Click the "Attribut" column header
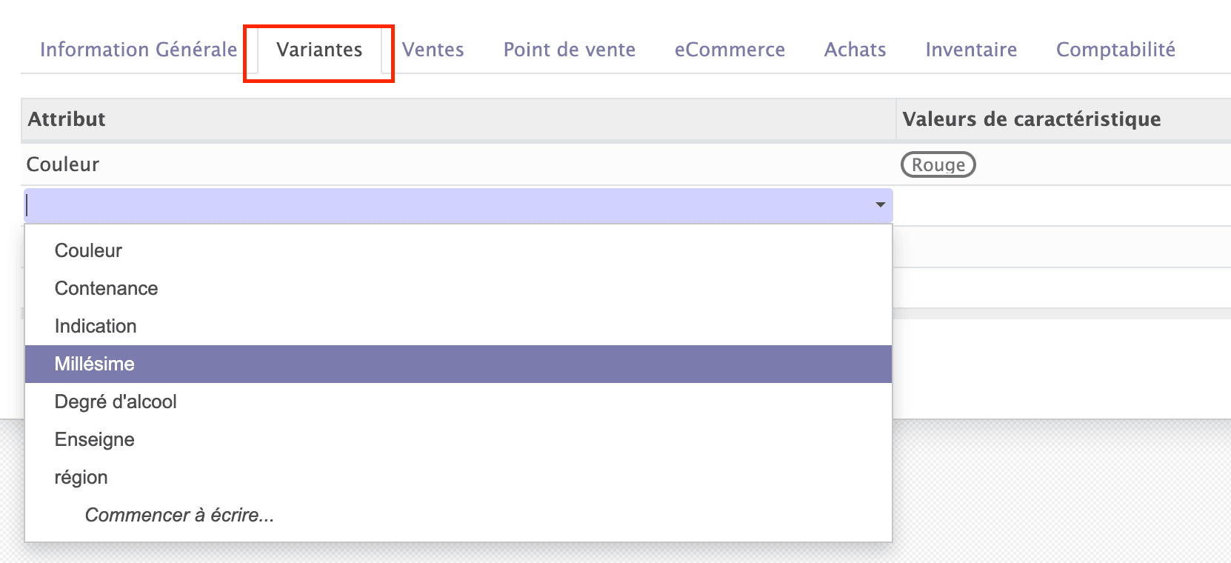The width and height of the screenshot is (1231, 563). 66,119
